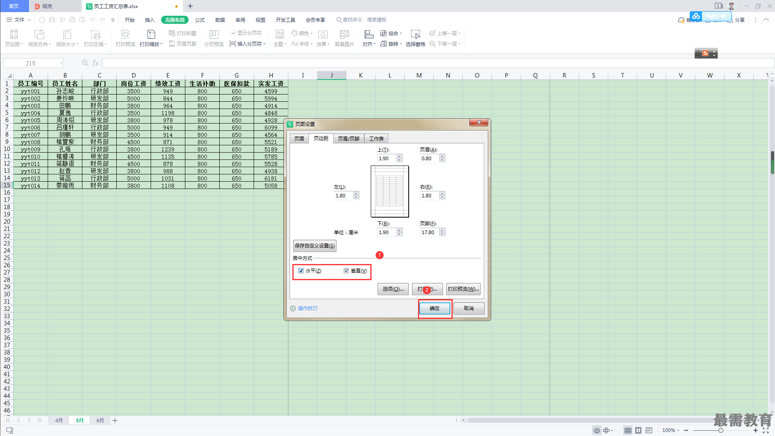Expand the 组合 group dropdown

(401, 33)
